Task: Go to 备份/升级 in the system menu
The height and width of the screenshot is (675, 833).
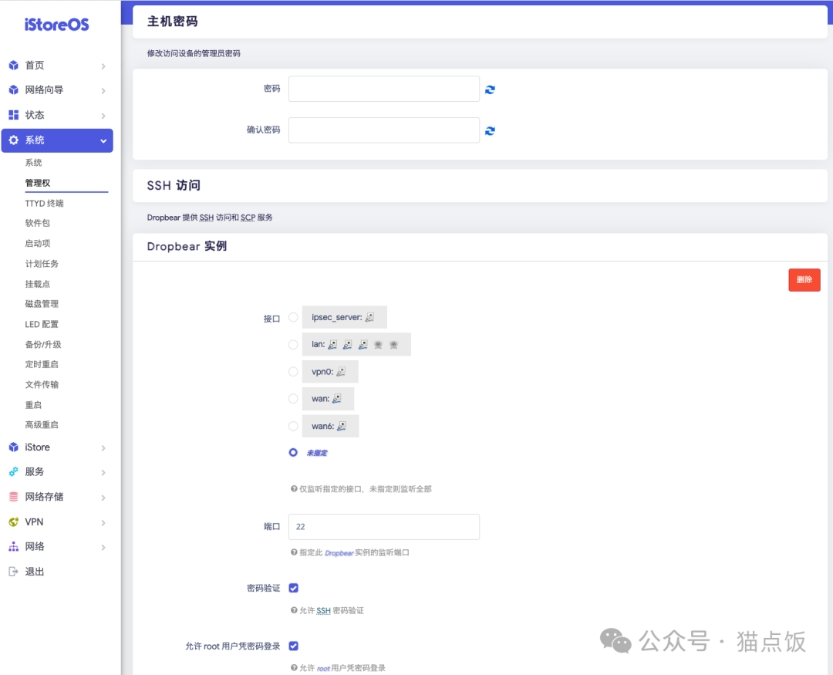Action: pyautogui.click(x=44, y=344)
